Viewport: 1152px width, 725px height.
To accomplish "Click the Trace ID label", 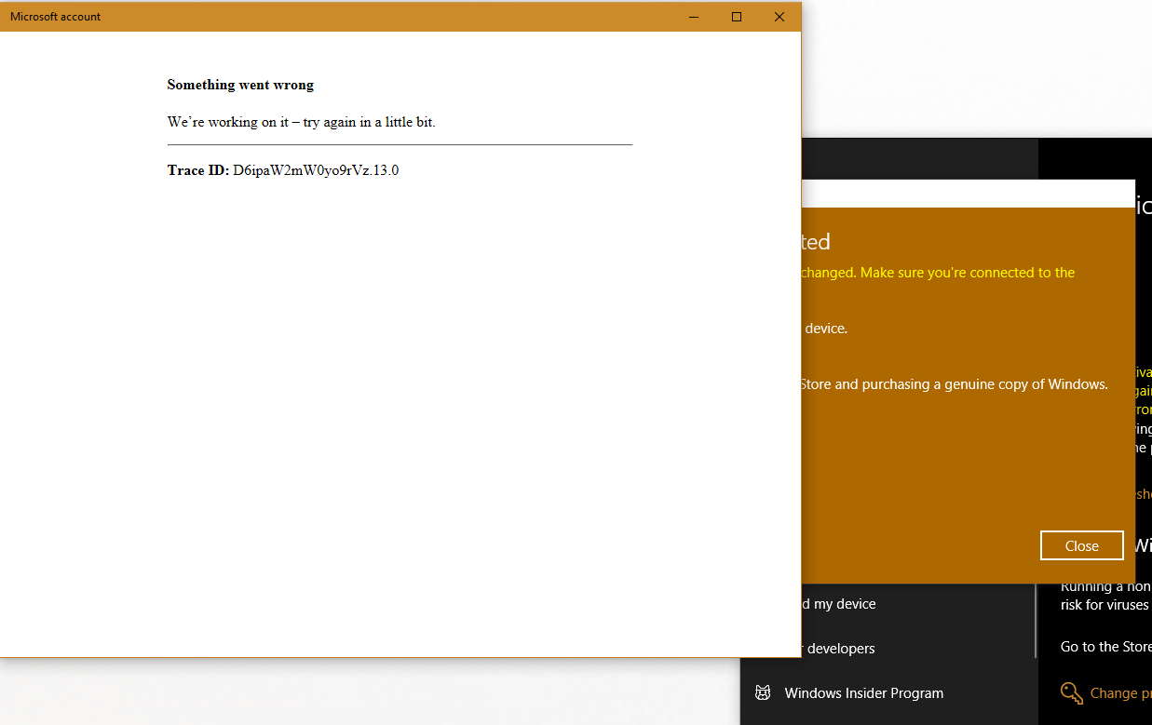I will point(197,170).
